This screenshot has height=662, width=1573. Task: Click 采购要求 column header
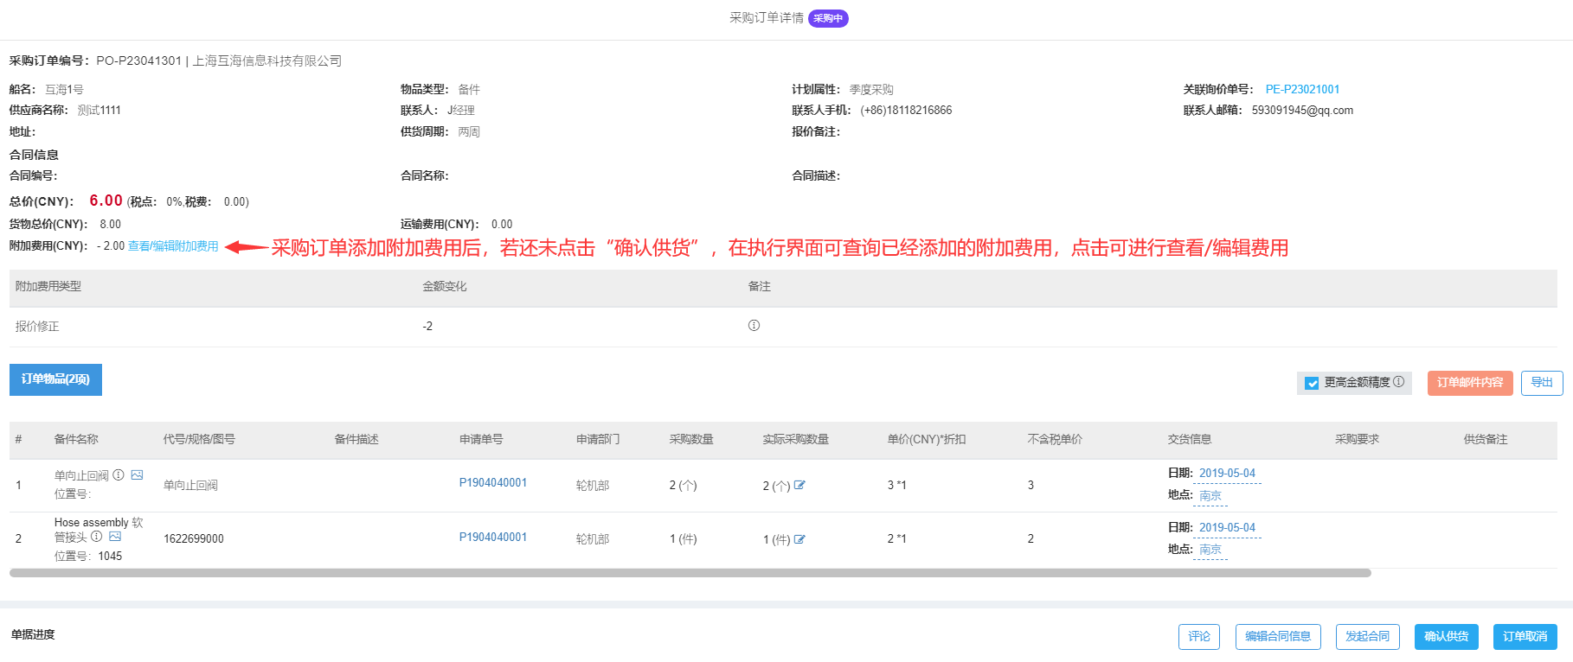tap(1357, 440)
